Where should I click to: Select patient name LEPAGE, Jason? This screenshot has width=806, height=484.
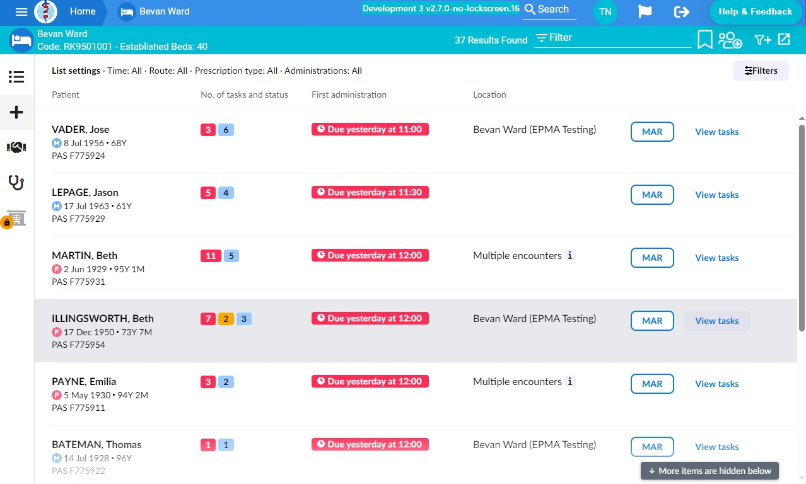point(85,192)
